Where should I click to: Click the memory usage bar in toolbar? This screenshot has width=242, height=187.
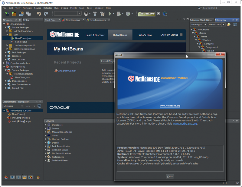(x=146, y=14)
